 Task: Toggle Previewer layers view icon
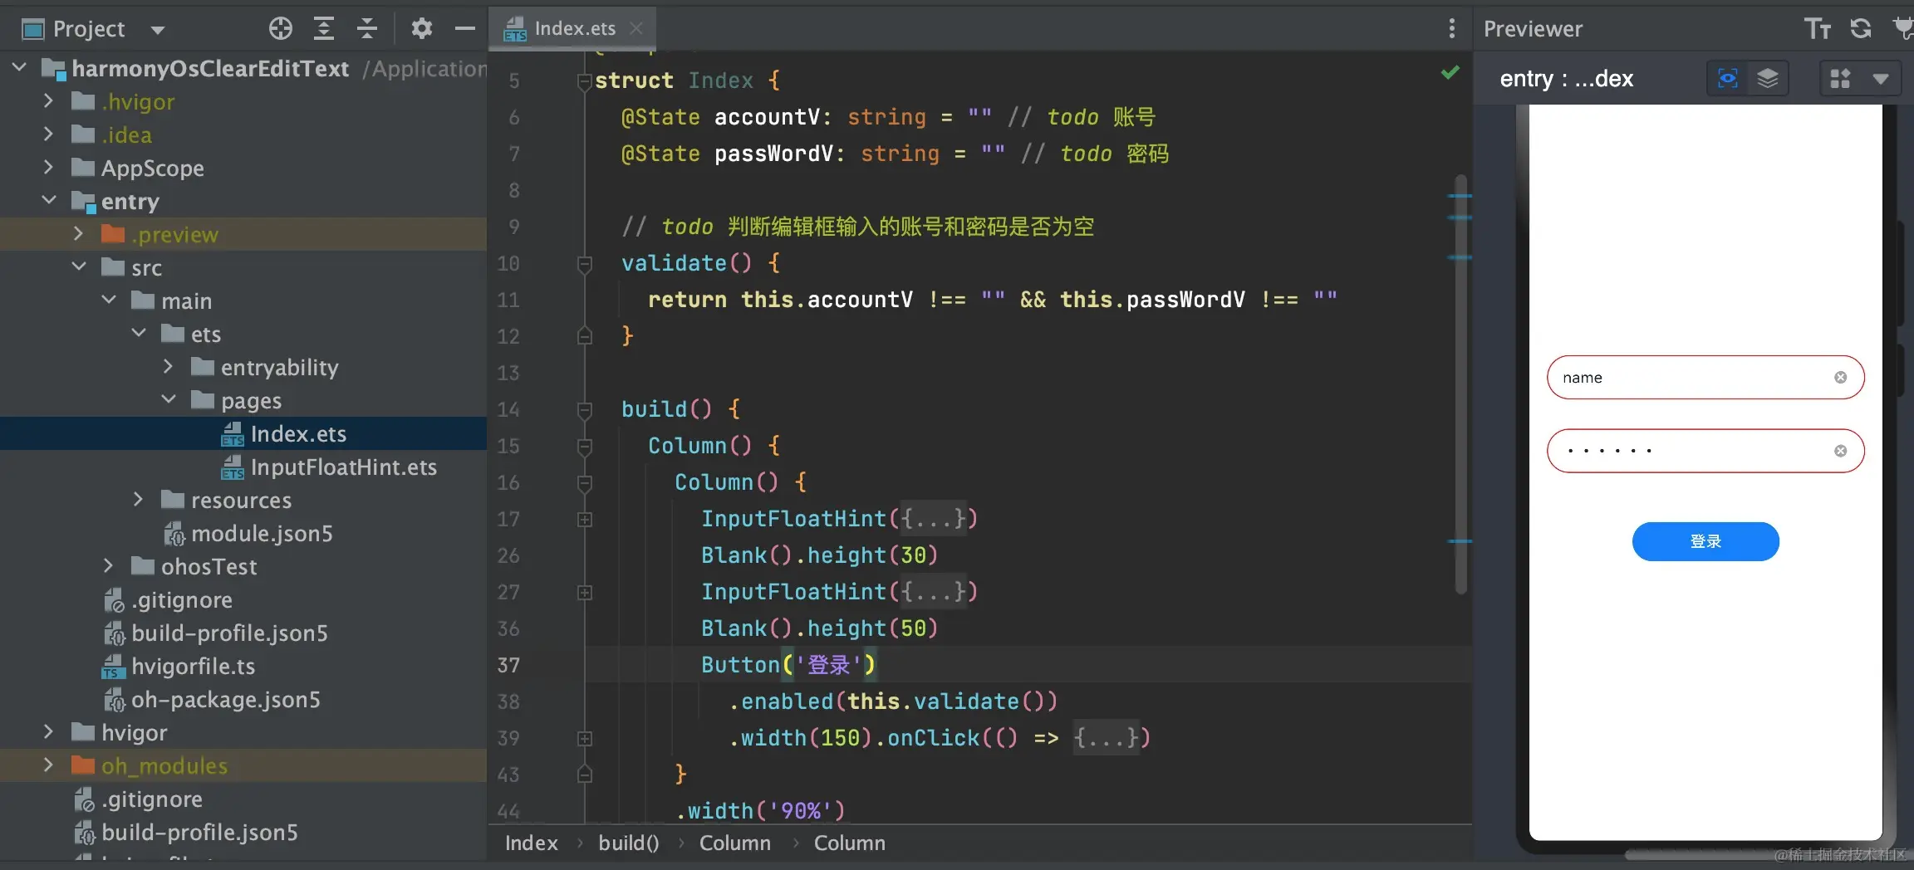click(x=1768, y=79)
